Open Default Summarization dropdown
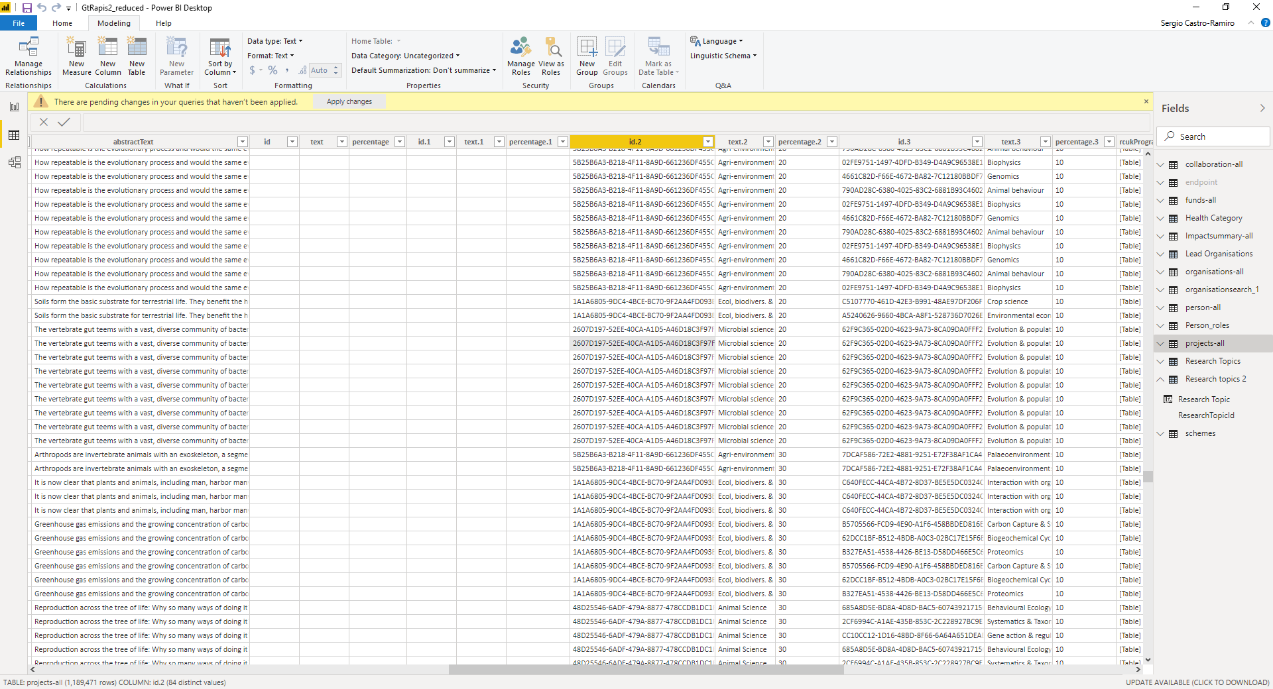Screen dimensions: 1273x689 point(424,70)
